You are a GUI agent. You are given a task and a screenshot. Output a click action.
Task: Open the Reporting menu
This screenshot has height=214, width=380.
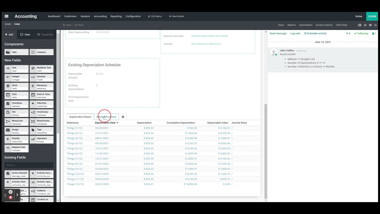(116, 16)
